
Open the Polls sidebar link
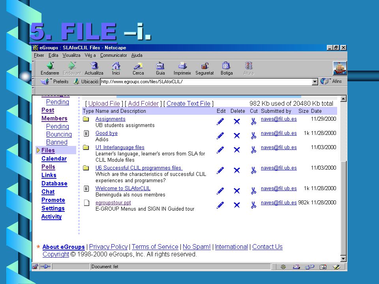(48, 167)
